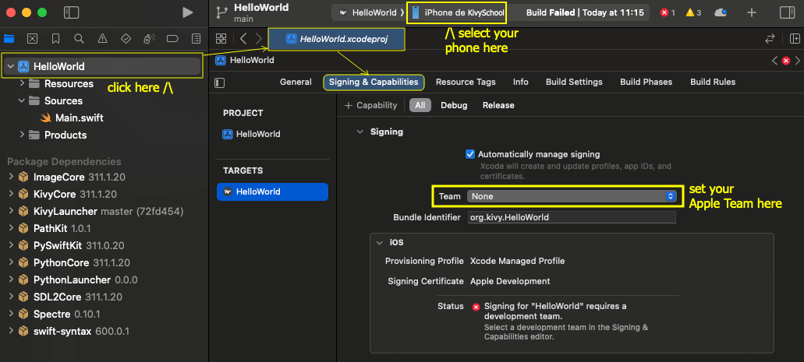Select HelloWorld under PROJECT
804x362 pixels.
[251, 134]
